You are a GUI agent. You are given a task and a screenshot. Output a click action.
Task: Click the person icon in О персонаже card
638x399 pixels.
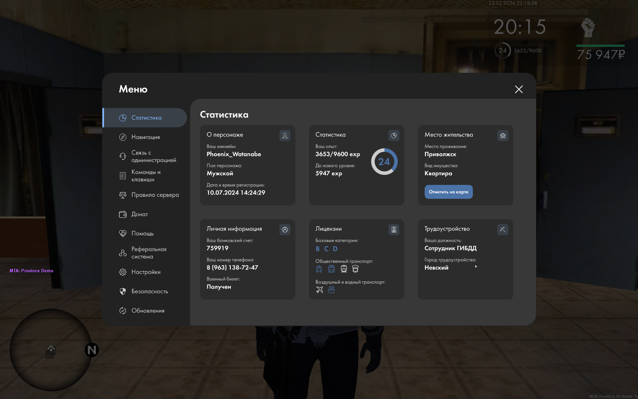(x=285, y=135)
